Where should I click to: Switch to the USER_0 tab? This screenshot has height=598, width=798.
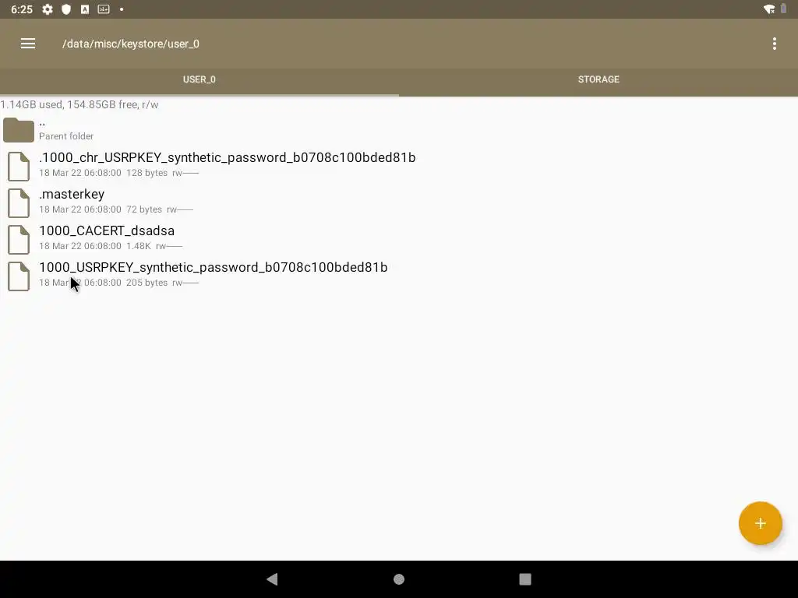pos(199,79)
